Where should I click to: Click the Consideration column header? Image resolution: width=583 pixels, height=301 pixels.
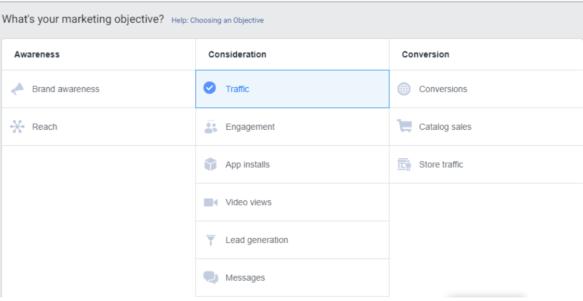237,54
